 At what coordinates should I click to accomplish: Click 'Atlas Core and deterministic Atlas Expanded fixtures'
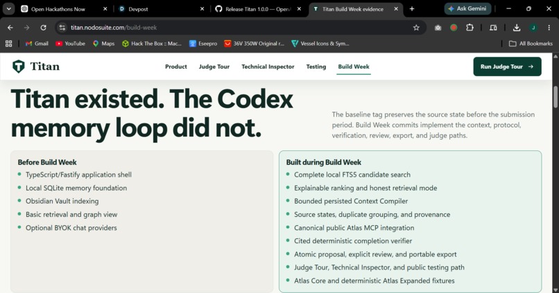pos(375,281)
